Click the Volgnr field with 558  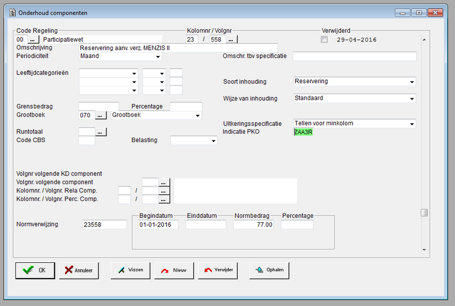[x=217, y=39]
